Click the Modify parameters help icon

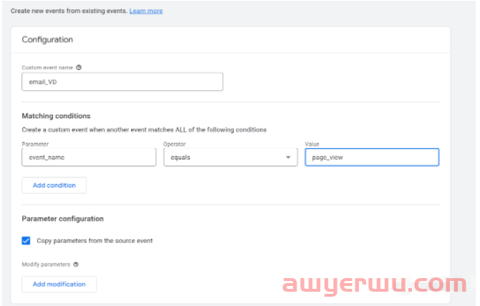coord(76,265)
